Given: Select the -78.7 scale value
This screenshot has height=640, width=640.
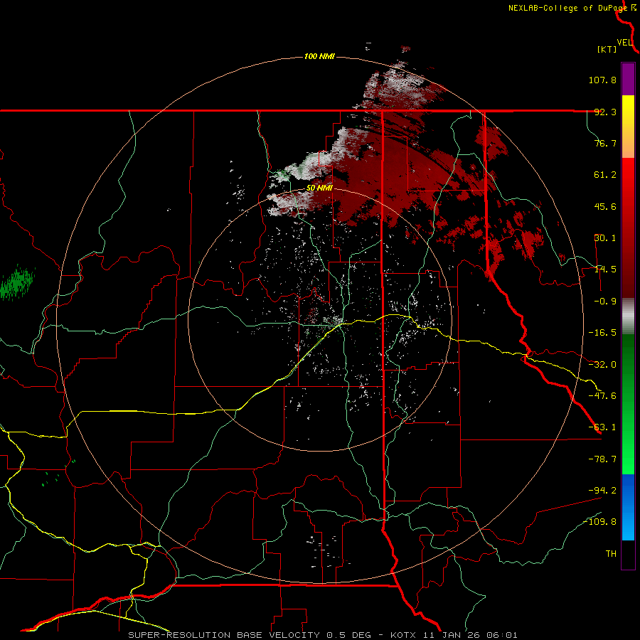Looking at the screenshot, I should pos(602,459).
